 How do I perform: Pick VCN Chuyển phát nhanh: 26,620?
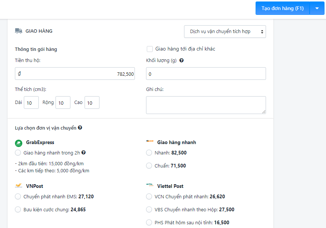[149, 196]
